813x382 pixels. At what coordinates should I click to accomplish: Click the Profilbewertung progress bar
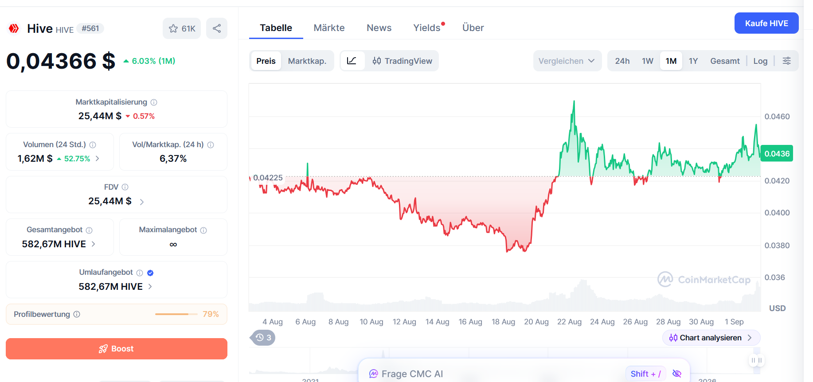click(176, 314)
